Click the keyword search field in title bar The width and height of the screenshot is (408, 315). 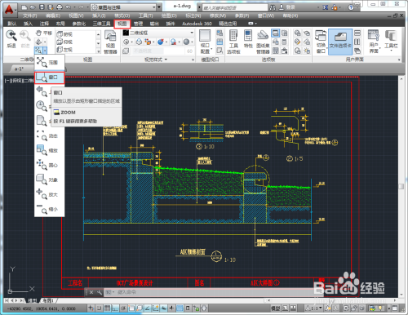pyautogui.click(x=235, y=7)
